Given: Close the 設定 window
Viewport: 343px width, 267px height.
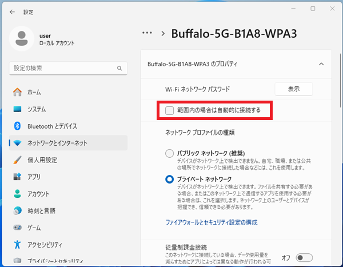Looking at the screenshot, I should (x=332, y=9).
